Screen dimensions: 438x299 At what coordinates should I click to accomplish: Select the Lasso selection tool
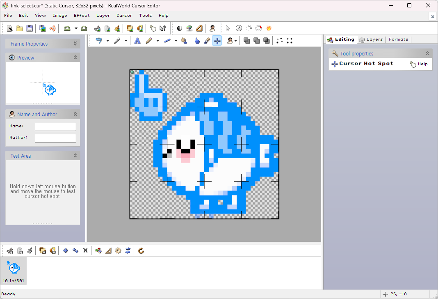(x=99, y=41)
